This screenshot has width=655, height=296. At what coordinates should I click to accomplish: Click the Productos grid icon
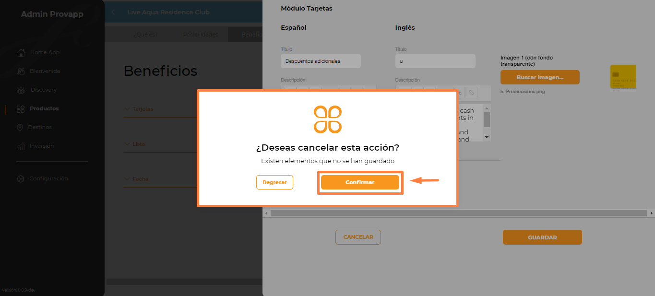coord(21,109)
